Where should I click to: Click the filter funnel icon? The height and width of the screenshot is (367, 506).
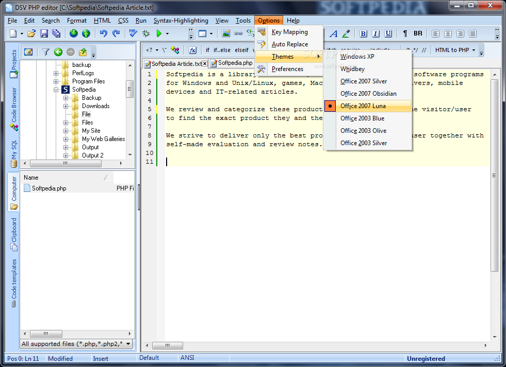point(46,52)
